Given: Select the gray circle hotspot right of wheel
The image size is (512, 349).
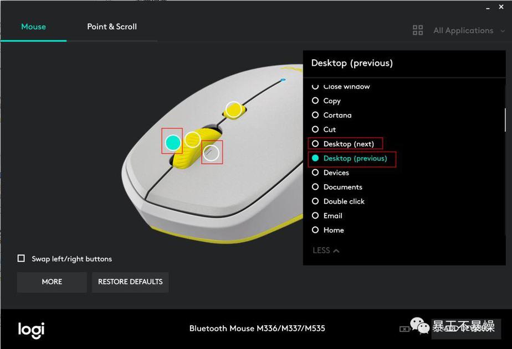Looking at the screenshot, I should coord(211,153).
